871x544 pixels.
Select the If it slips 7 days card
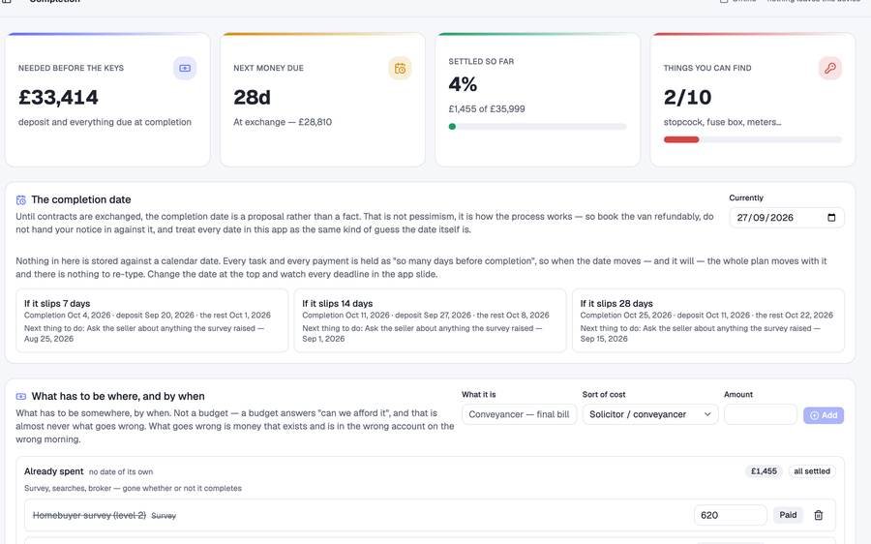click(x=152, y=320)
